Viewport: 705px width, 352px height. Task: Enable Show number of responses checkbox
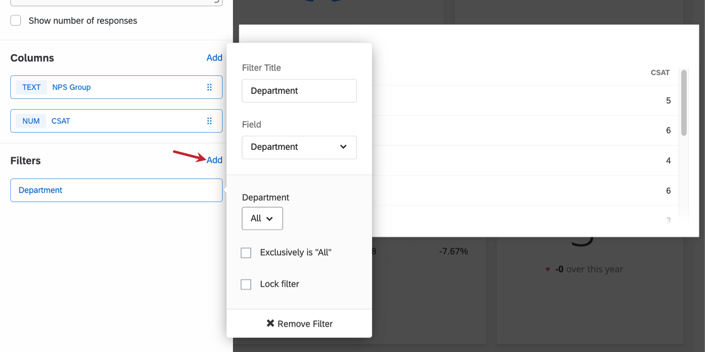pyautogui.click(x=16, y=21)
